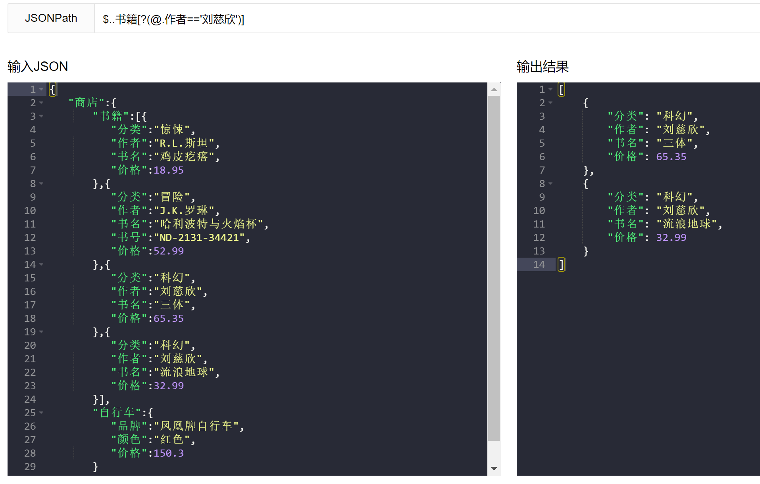The height and width of the screenshot is (484, 760).
Task: Click the title "哈利波特与火焰杯"
Action: coord(208,224)
